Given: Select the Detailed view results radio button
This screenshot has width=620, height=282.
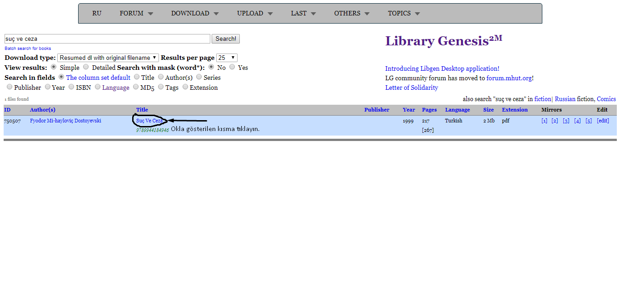Looking at the screenshot, I should pos(86,67).
